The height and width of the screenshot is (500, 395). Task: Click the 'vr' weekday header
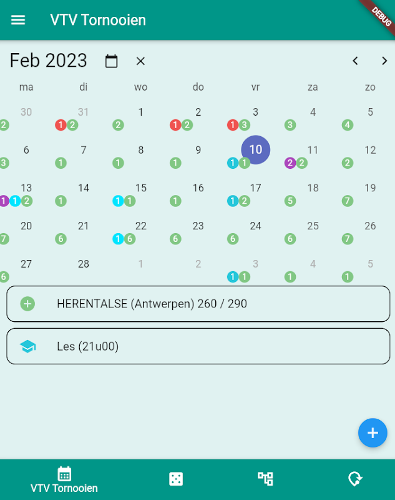pos(255,87)
